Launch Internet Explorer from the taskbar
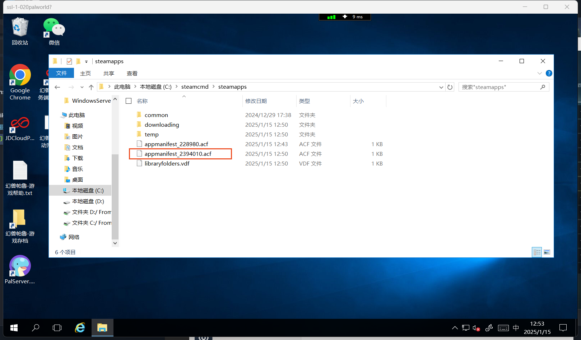 80,327
